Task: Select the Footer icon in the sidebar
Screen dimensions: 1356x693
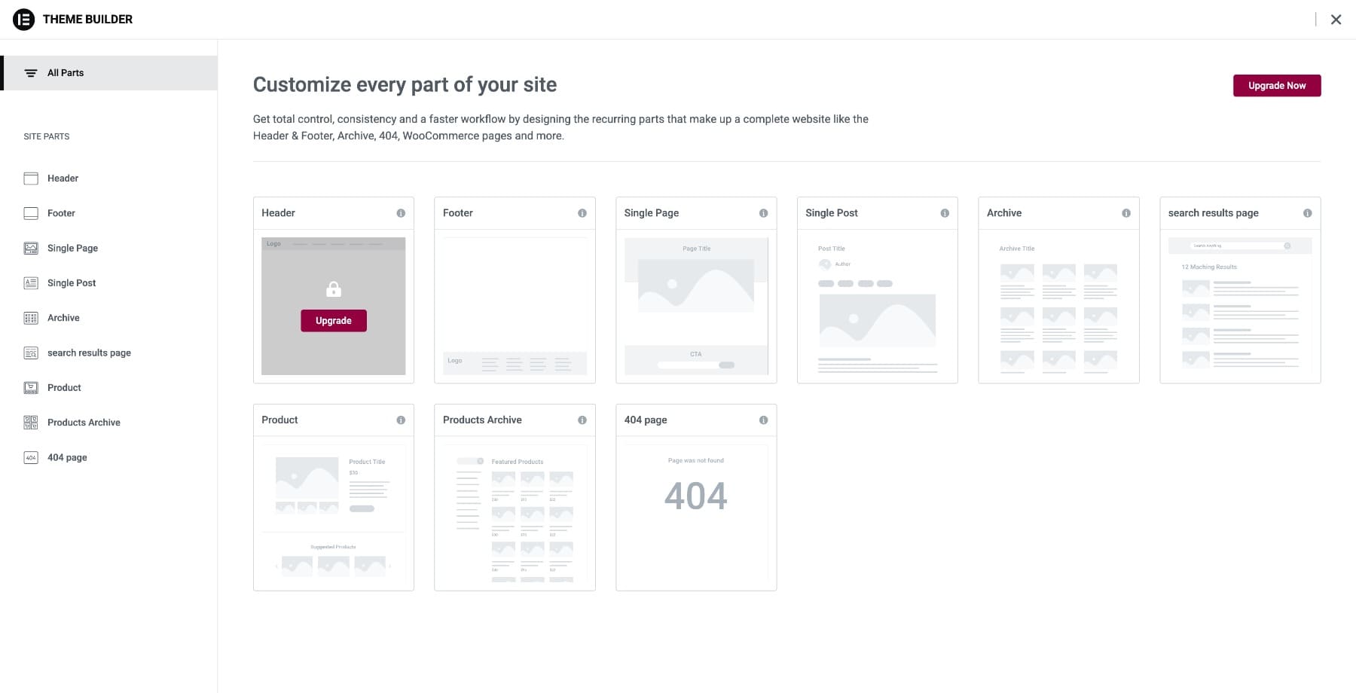Action: tap(31, 213)
